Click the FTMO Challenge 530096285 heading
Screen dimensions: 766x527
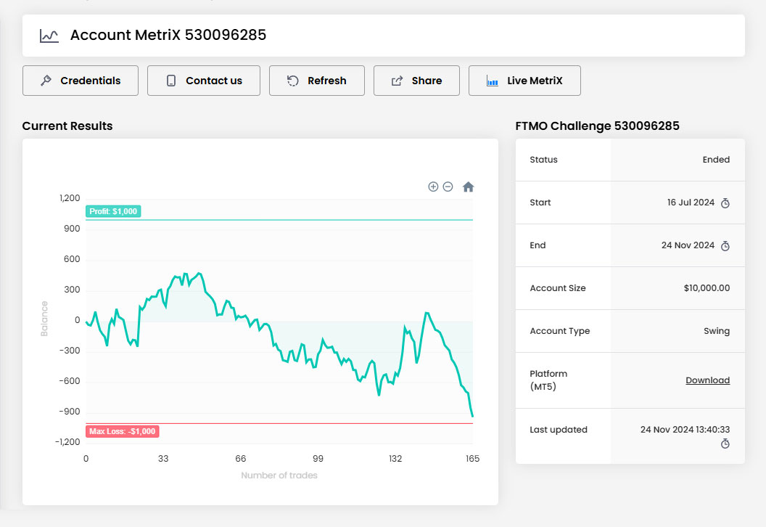coord(597,126)
